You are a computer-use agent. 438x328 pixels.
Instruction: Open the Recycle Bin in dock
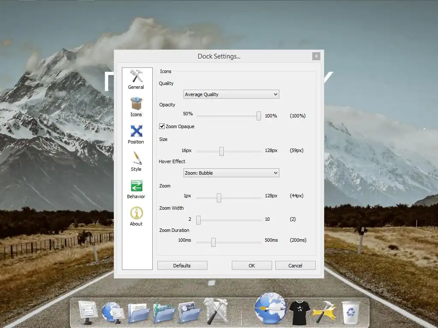[x=351, y=312]
